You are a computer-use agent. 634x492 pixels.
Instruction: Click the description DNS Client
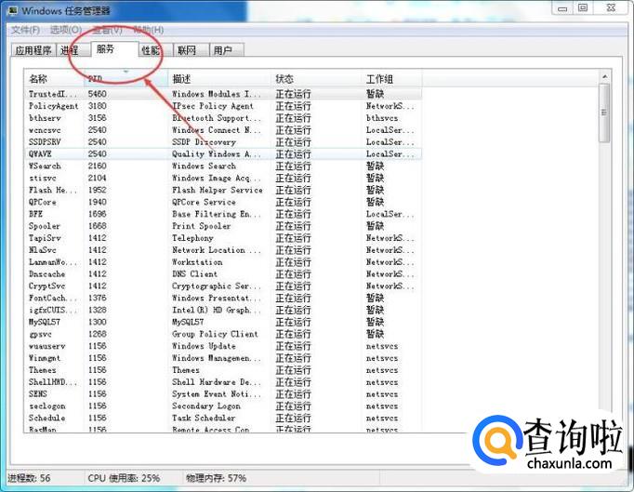point(195,274)
